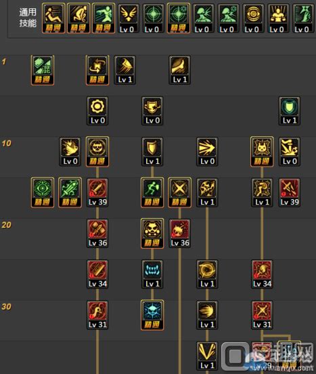Select the cat face mastery skill in row 10
The image size is (316, 374).
97,152
